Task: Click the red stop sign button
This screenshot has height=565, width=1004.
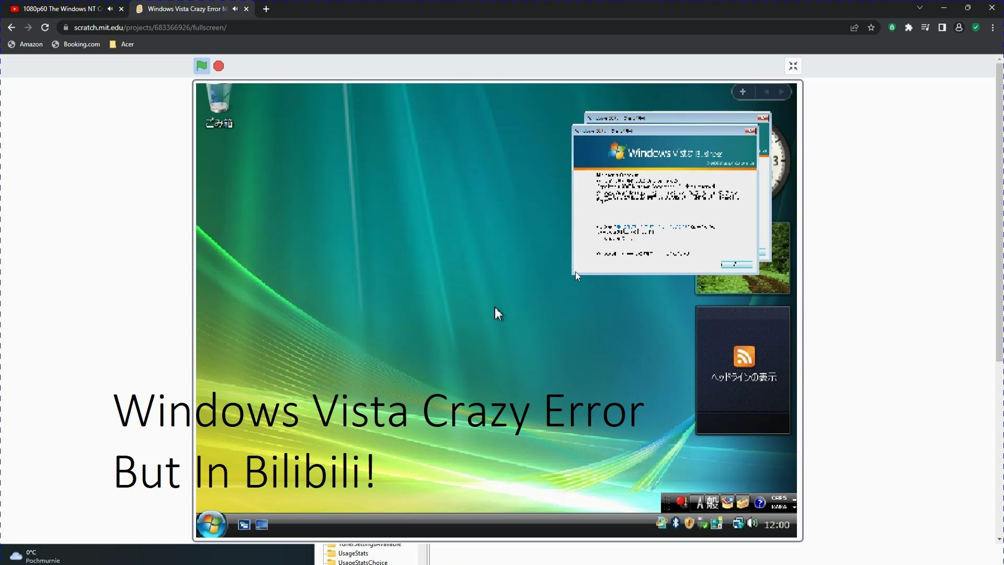Action: tap(219, 66)
